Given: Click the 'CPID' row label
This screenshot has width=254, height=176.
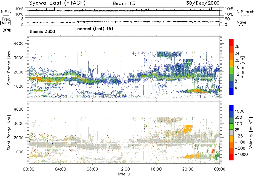Looking at the screenshot, I should [7, 30].
